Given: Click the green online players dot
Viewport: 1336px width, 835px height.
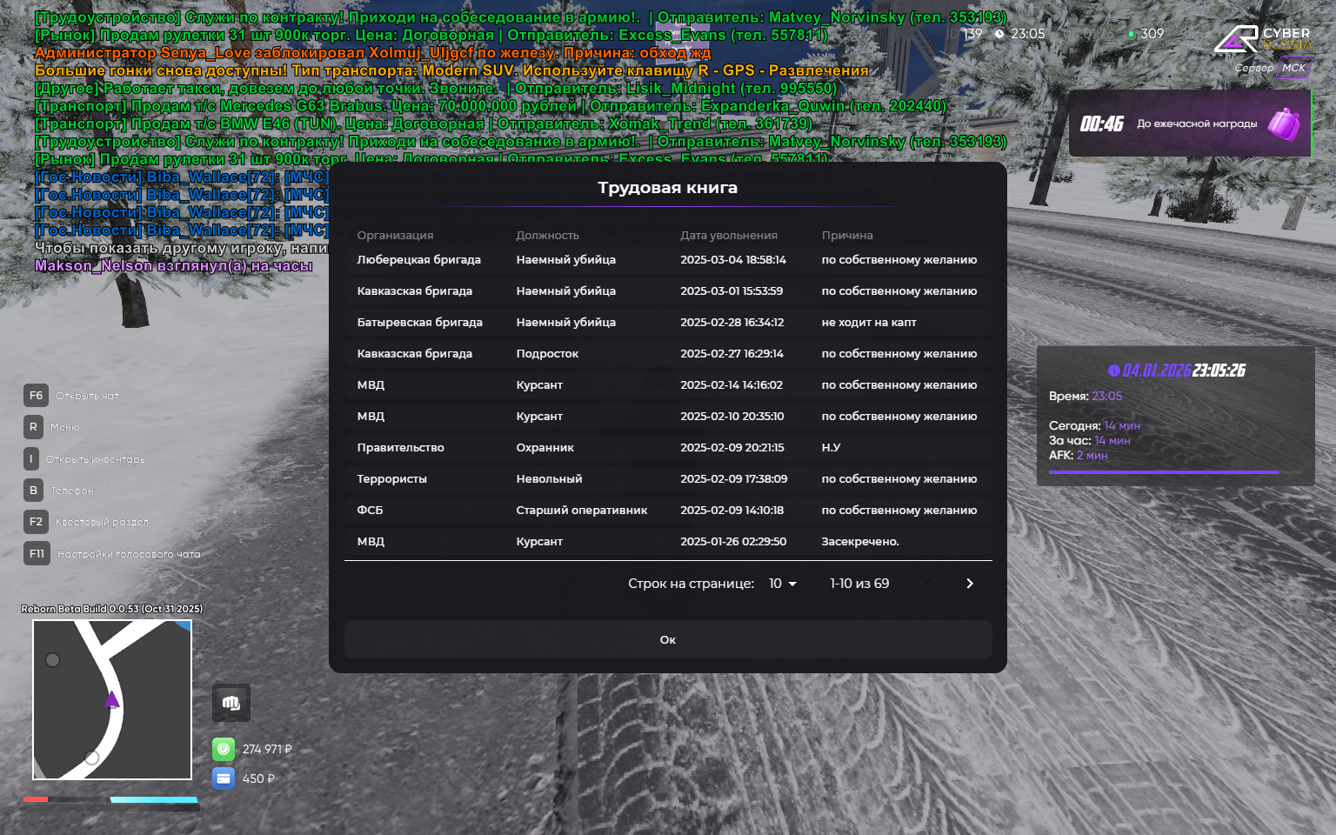Looking at the screenshot, I should click(1131, 34).
